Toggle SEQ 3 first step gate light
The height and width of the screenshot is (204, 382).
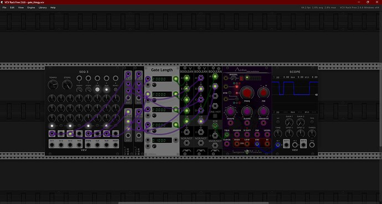52,126
